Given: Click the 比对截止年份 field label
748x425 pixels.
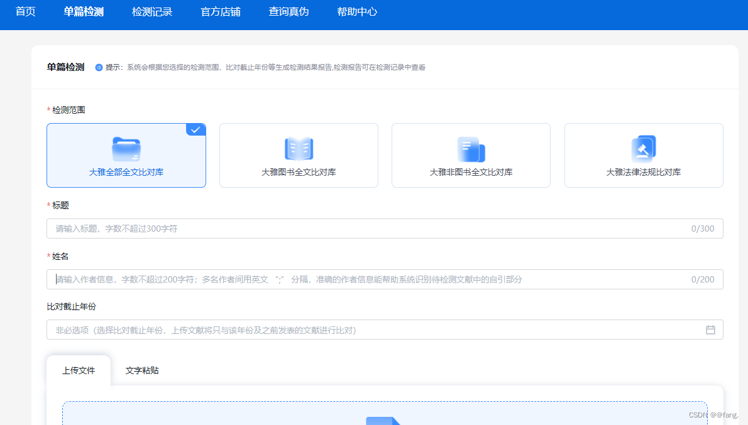Looking at the screenshot, I should [x=72, y=306].
